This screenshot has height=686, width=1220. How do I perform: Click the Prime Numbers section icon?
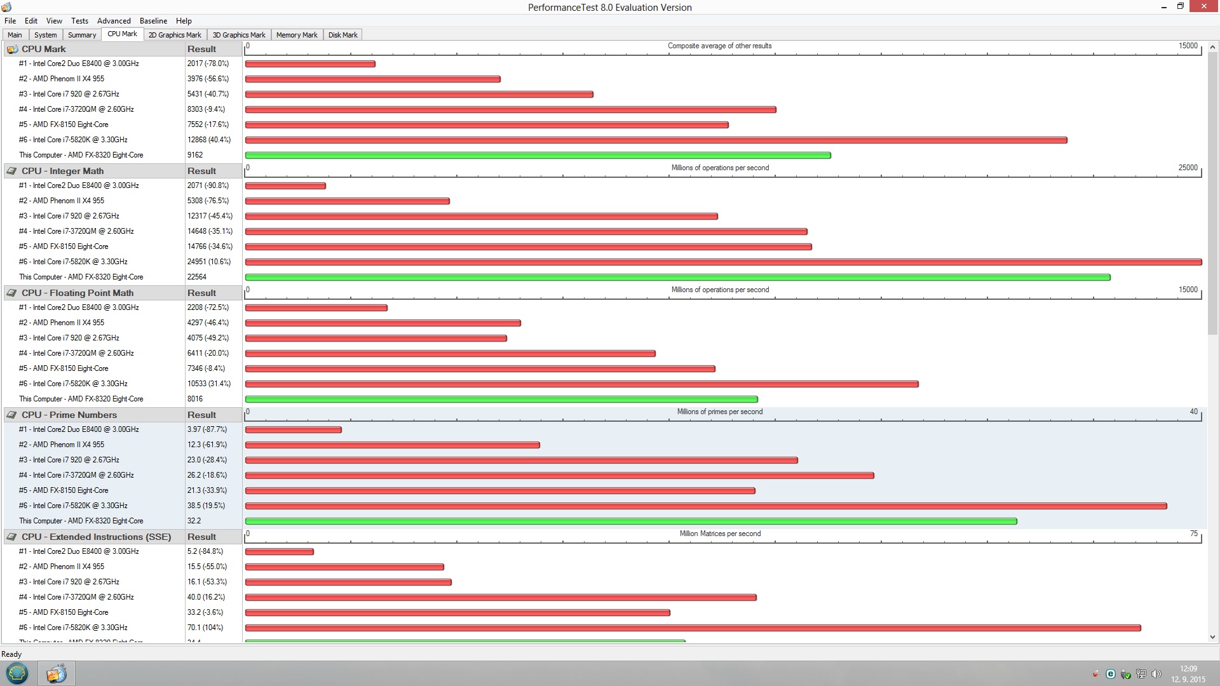tap(12, 415)
